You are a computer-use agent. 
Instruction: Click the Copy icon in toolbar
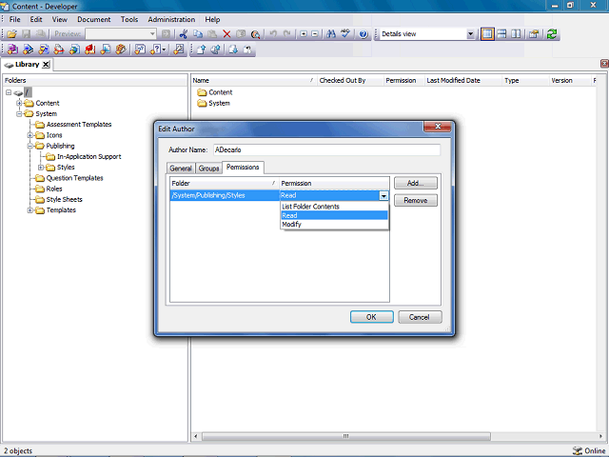click(198, 34)
